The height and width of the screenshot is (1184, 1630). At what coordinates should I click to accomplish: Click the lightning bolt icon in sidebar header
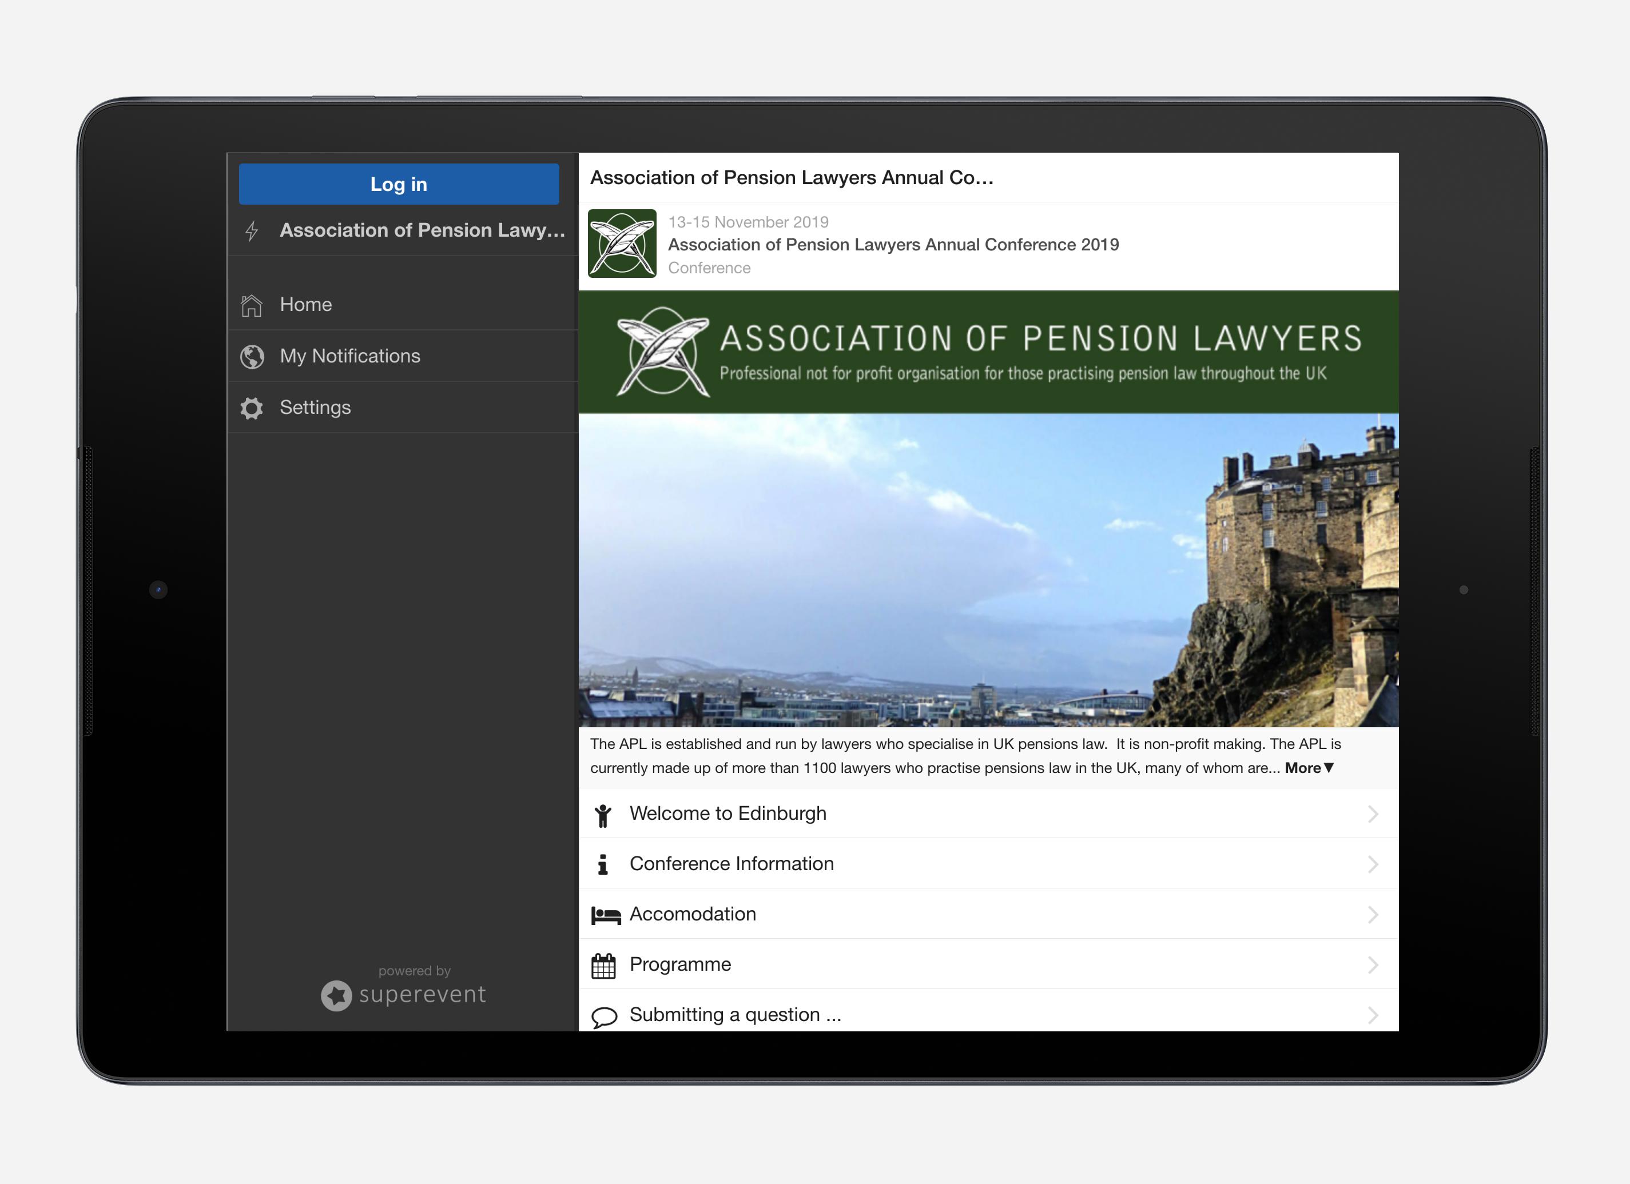point(252,230)
